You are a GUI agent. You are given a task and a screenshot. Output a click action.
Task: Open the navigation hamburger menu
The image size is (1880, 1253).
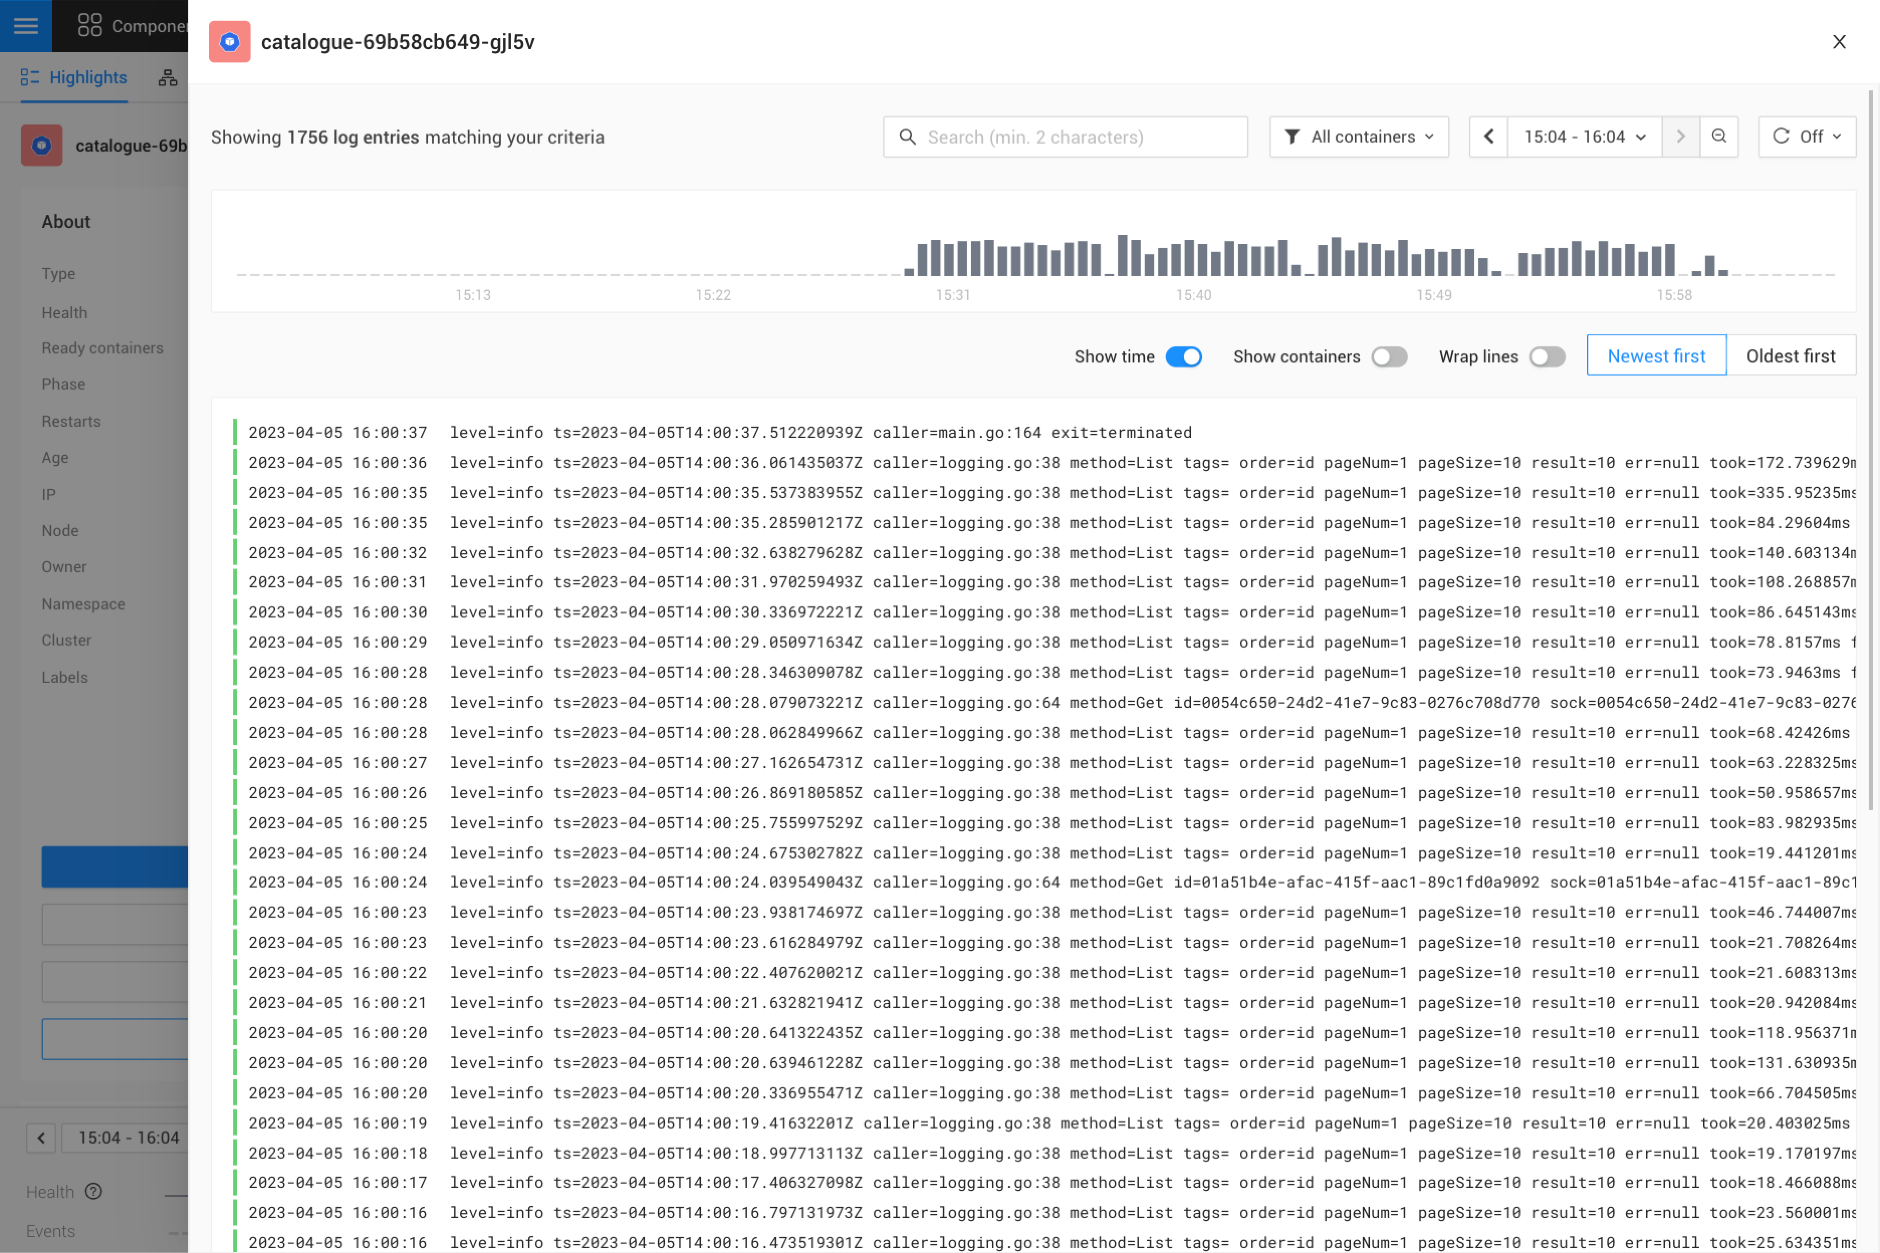pyautogui.click(x=26, y=26)
